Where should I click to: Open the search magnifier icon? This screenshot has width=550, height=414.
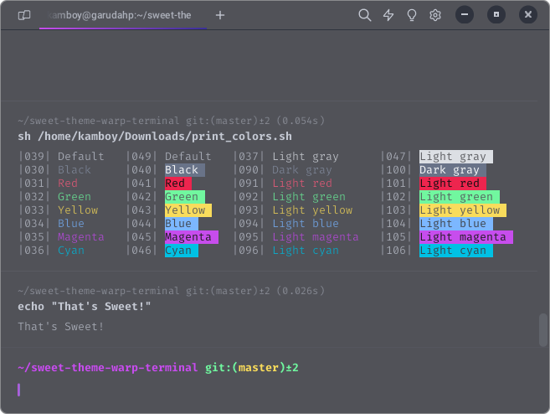[x=364, y=15]
